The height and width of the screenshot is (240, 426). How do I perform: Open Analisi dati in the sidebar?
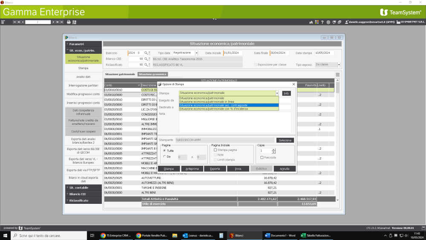[x=83, y=77]
